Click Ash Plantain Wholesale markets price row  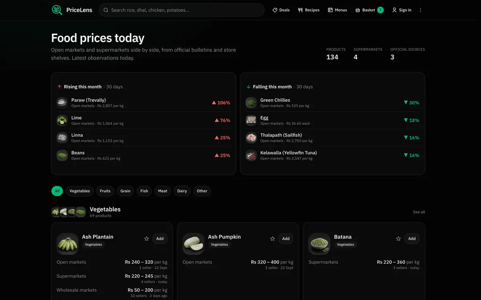(112, 292)
